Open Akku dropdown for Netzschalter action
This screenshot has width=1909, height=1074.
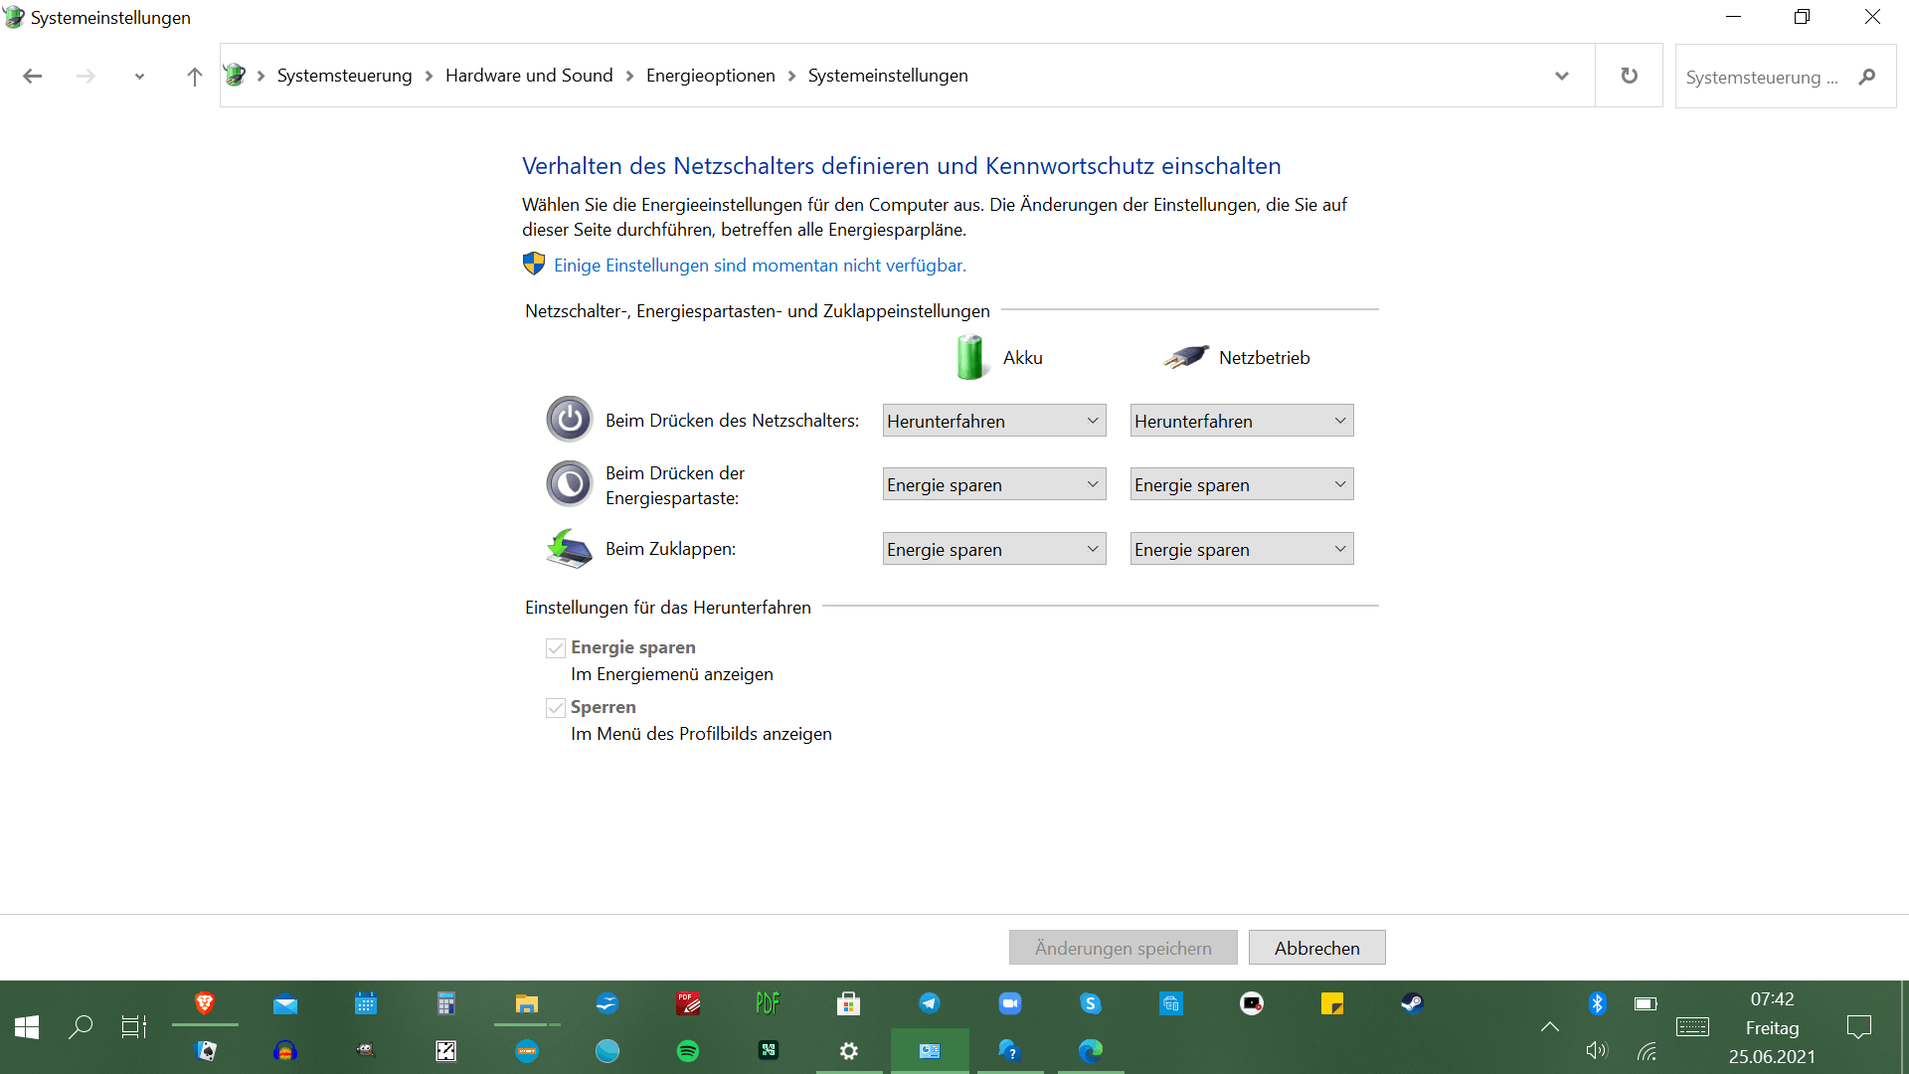click(993, 421)
